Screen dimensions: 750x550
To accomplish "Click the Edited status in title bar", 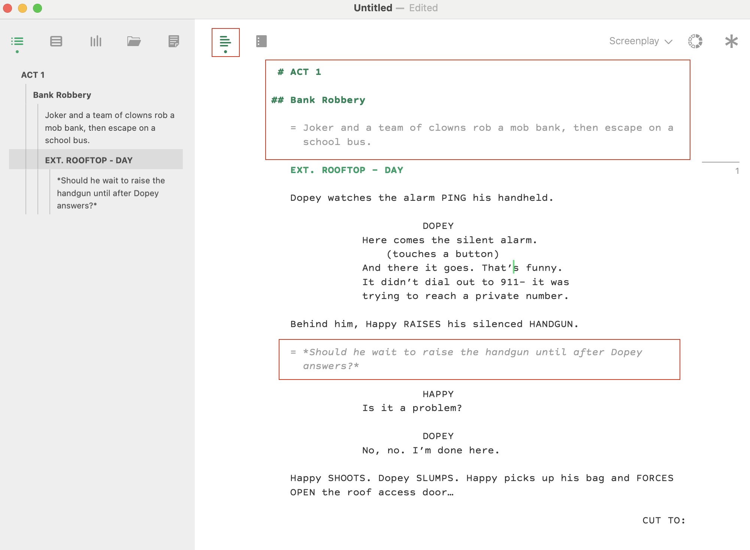I will pyautogui.click(x=423, y=8).
